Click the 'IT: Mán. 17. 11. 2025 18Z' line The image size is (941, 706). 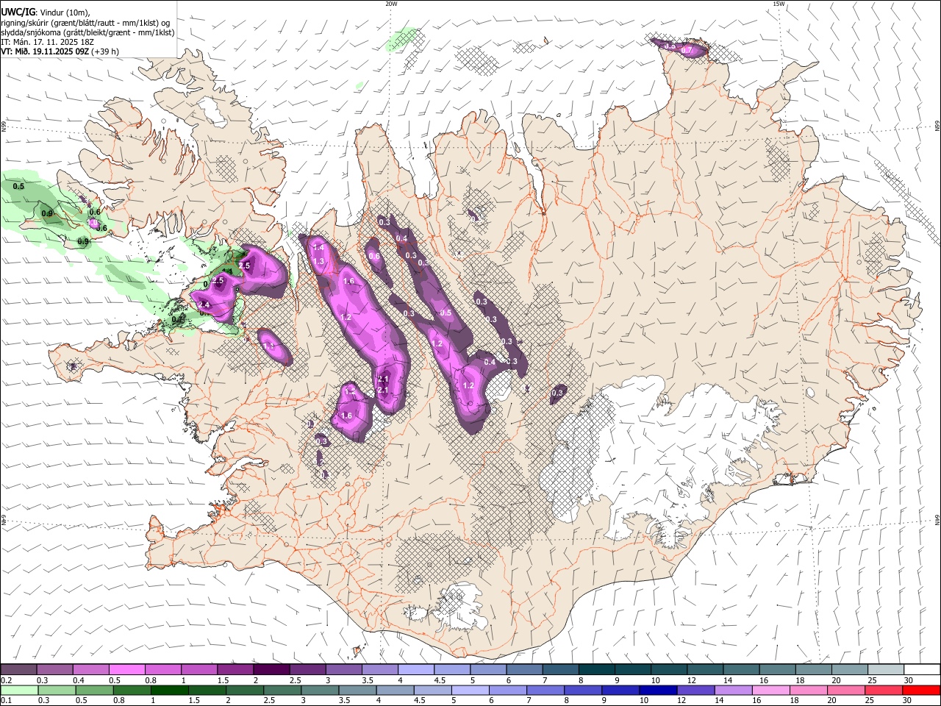47,42
